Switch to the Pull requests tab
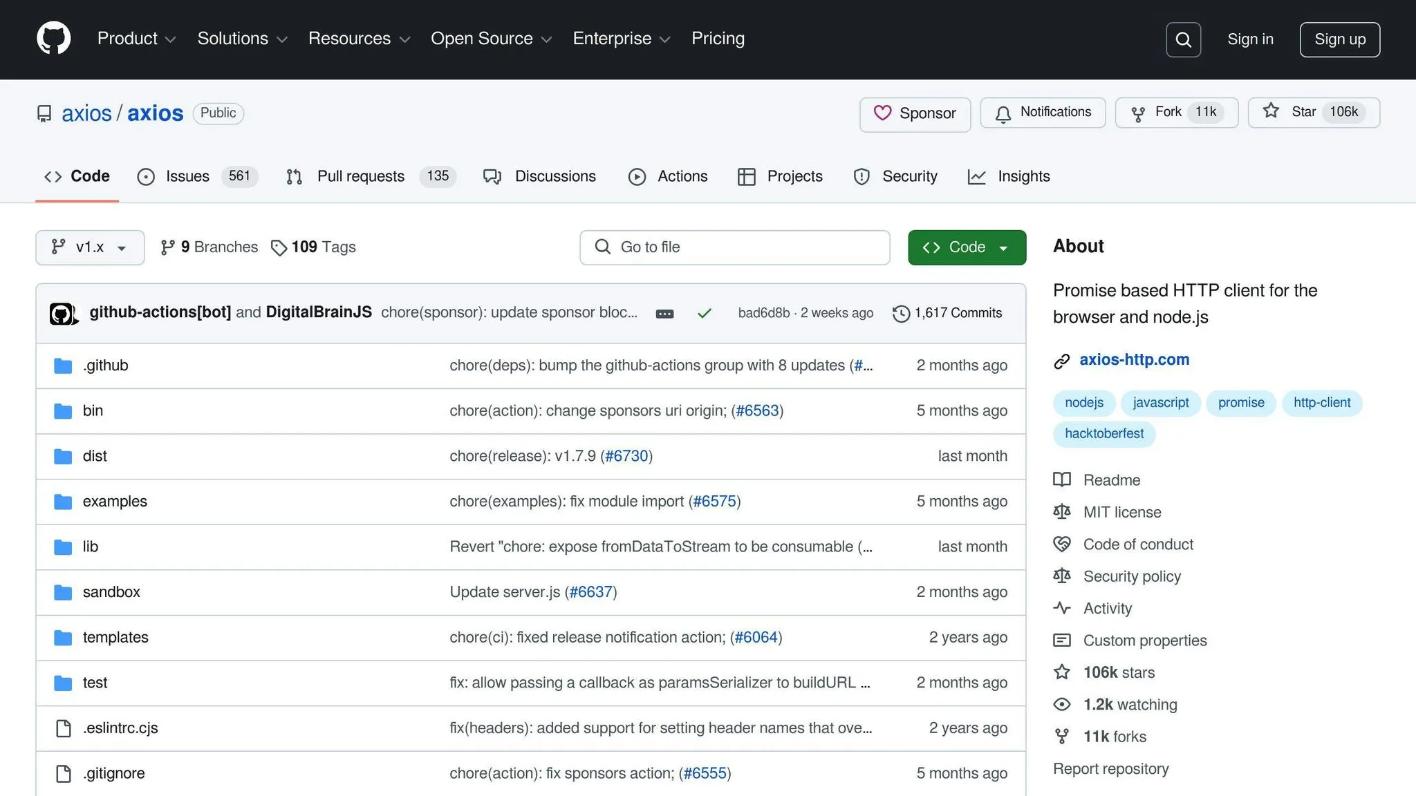Viewport: 1416px width, 796px height. click(x=370, y=176)
